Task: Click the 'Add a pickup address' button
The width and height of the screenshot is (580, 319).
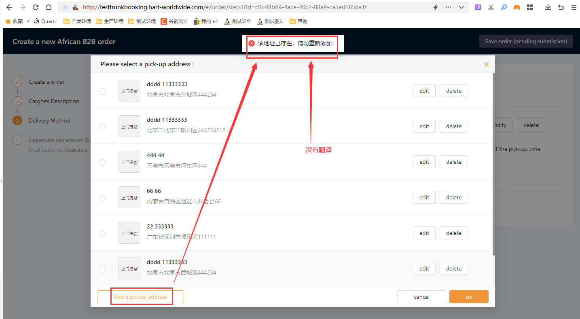Action: click(140, 297)
